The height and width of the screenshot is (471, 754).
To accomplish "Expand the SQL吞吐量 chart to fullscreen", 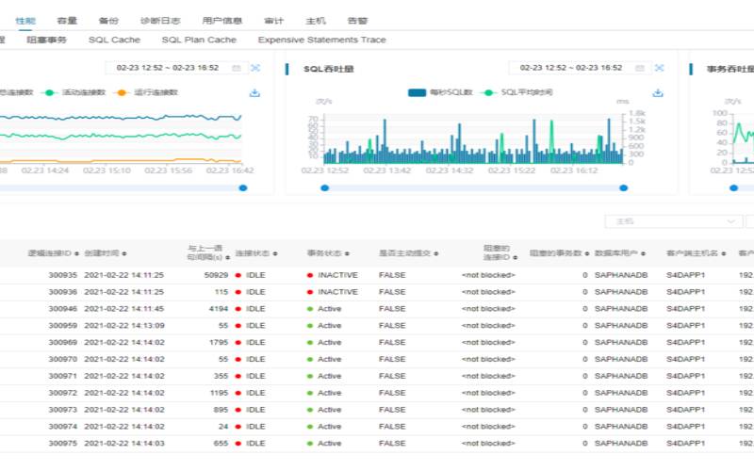I will (x=659, y=68).
